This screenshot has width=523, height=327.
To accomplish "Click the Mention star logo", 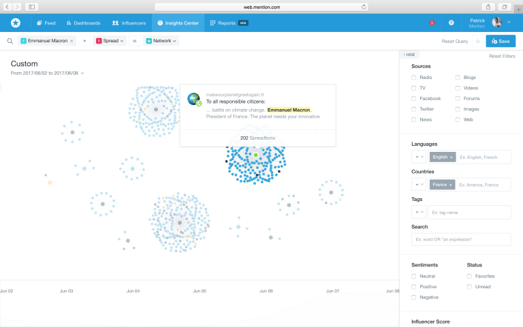I will pyautogui.click(x=16, y=22).
